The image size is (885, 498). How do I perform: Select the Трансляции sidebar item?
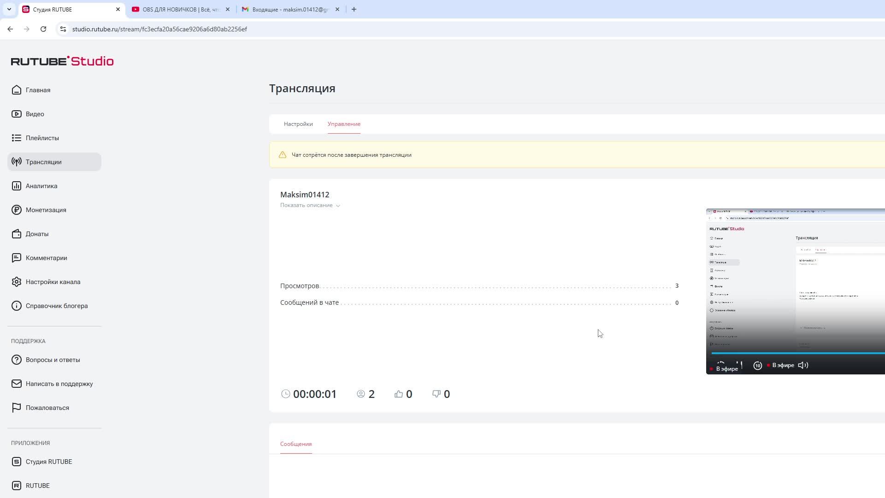point(54,162)
